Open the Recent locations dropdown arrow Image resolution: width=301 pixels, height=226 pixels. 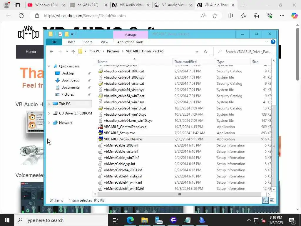(x=67, y=51)
